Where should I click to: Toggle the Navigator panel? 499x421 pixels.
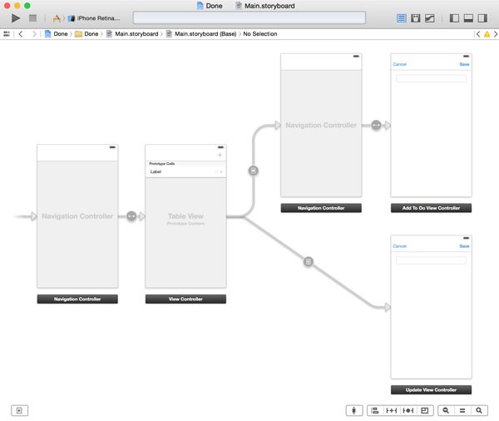(x=454, y=18)
